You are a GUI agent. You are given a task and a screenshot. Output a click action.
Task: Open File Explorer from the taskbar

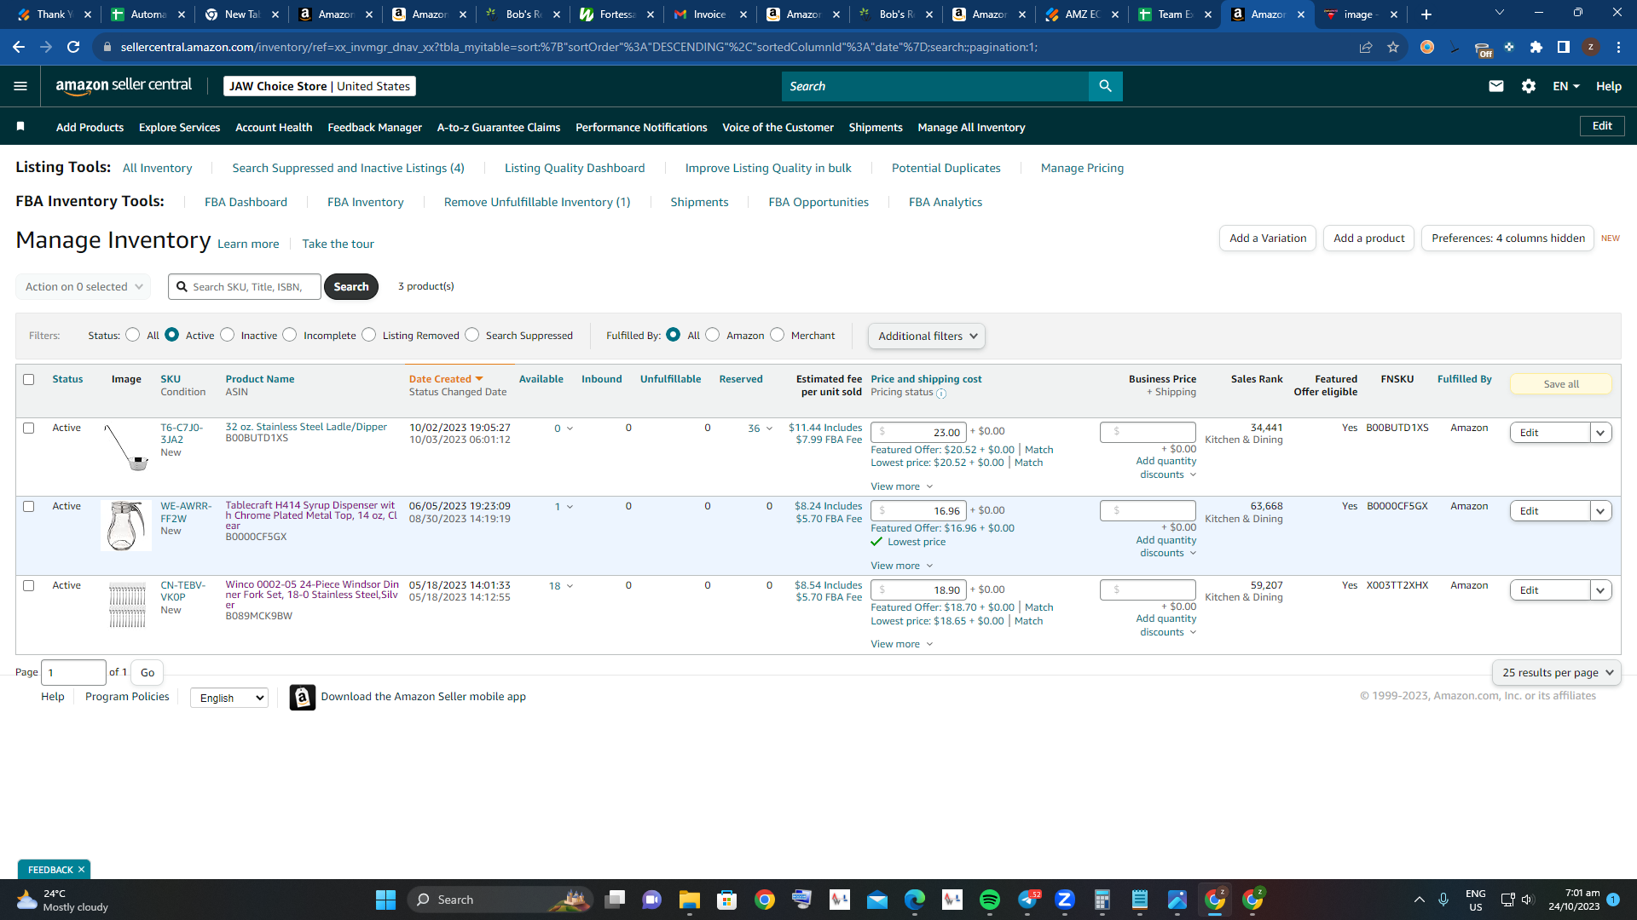689,900
